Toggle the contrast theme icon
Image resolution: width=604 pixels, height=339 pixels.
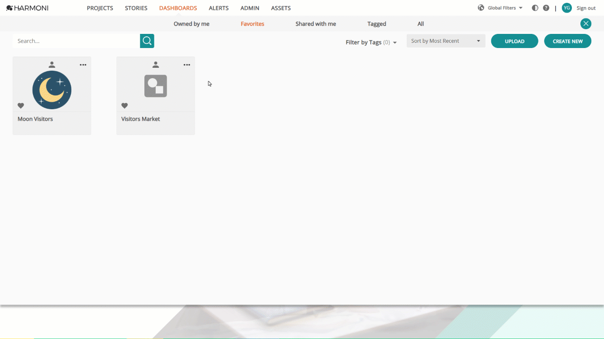coord(535,8)
